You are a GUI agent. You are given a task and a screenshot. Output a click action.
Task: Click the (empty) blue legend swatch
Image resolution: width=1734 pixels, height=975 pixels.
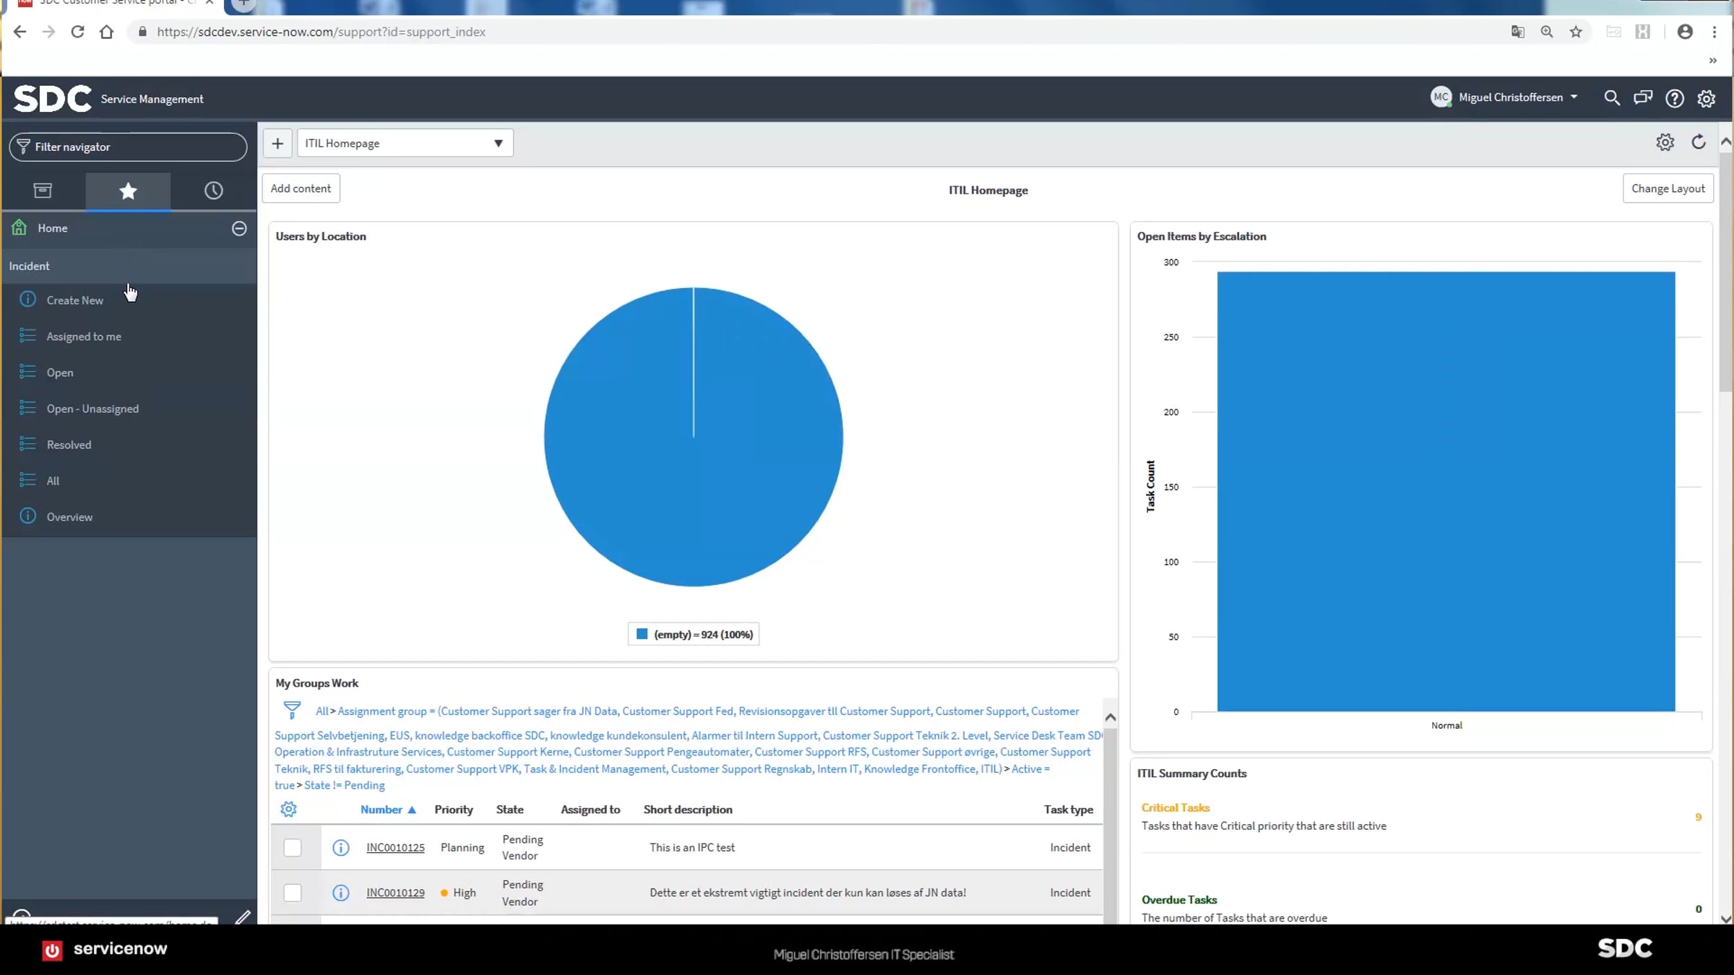[x=642, y=634]
